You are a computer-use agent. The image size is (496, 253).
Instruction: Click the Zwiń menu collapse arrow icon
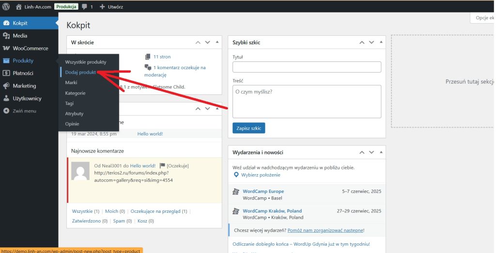(6, 111)
